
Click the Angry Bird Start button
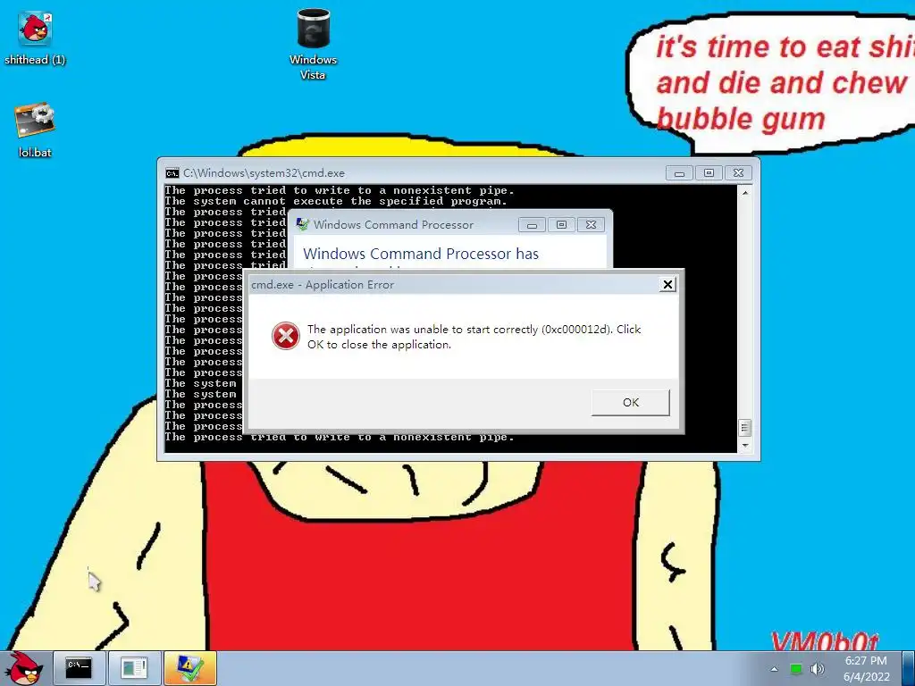pyautogui.click(x=24, y=668)
